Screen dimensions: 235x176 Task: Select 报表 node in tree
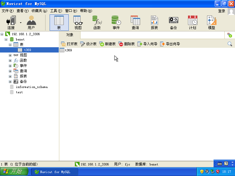pos(23,76)
